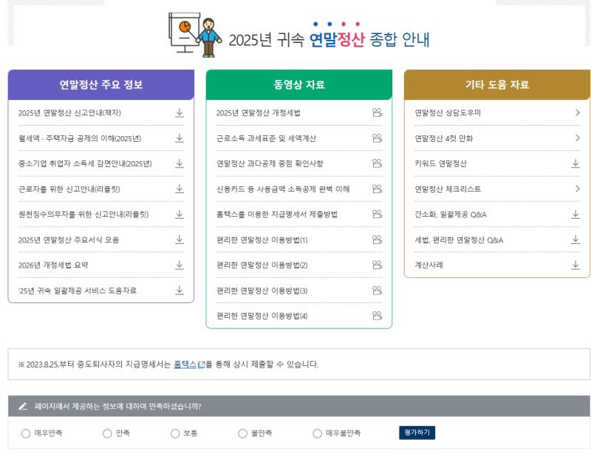Click video icon for 근로소득 과세표준 및 세액계산
The height and width of the screenshot is (471, 591).
pyautogui.click(x=377, y=138)
